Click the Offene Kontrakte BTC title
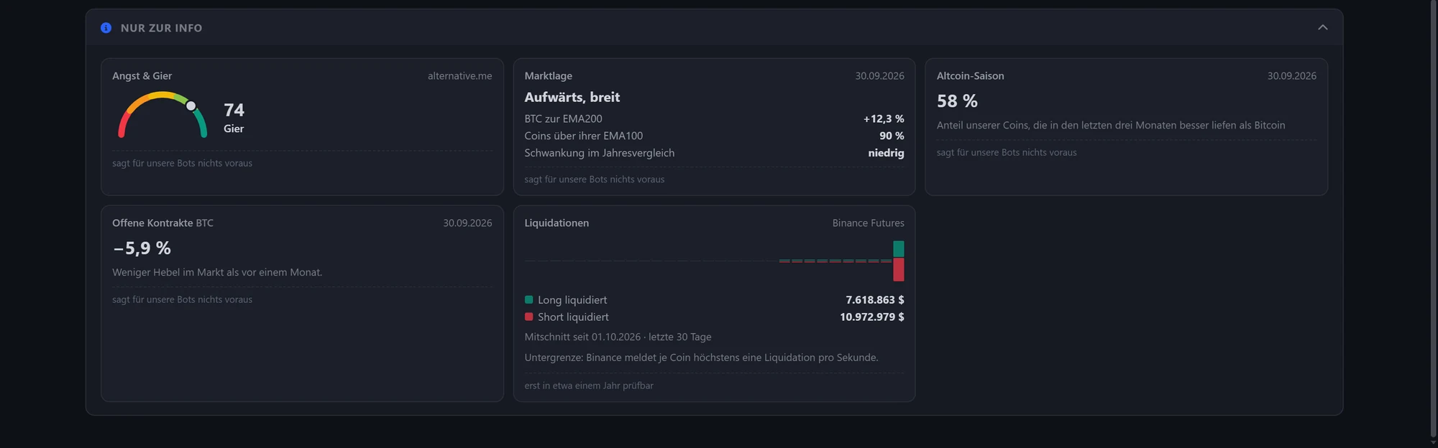The image size is (1438, 448). point(162,223)
